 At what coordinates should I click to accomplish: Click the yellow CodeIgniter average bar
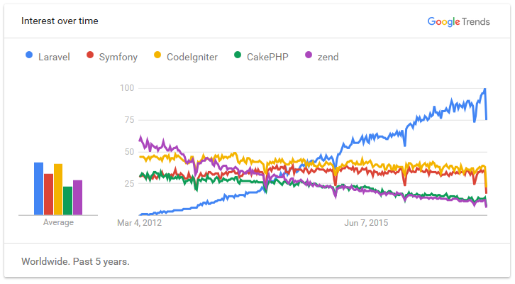[x=58, y=189]
